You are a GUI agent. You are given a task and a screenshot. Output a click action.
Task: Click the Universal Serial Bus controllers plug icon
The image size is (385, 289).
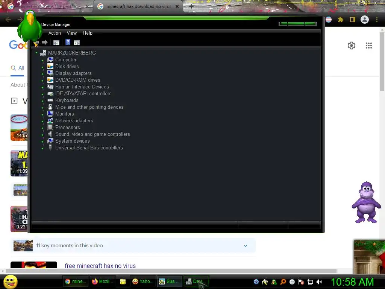coord(50,148)
